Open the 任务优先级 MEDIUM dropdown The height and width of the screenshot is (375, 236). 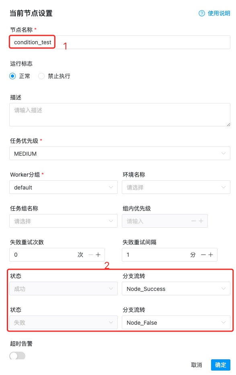tap(120, 153)
